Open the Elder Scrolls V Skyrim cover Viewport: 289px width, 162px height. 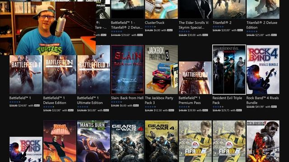coord(195,9)
